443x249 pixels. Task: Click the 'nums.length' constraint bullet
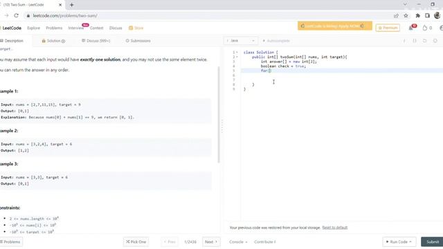click(34, 219)
